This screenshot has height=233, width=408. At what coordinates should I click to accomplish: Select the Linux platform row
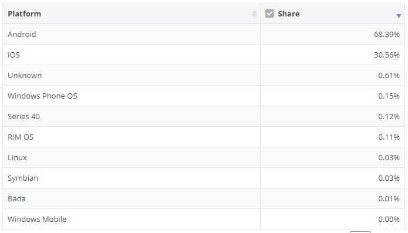[x=204, y=157]
